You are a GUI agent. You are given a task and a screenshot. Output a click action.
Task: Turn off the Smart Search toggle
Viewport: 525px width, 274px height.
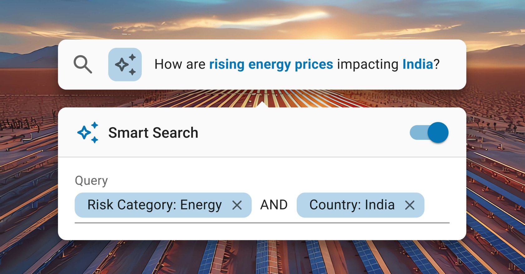429,132
